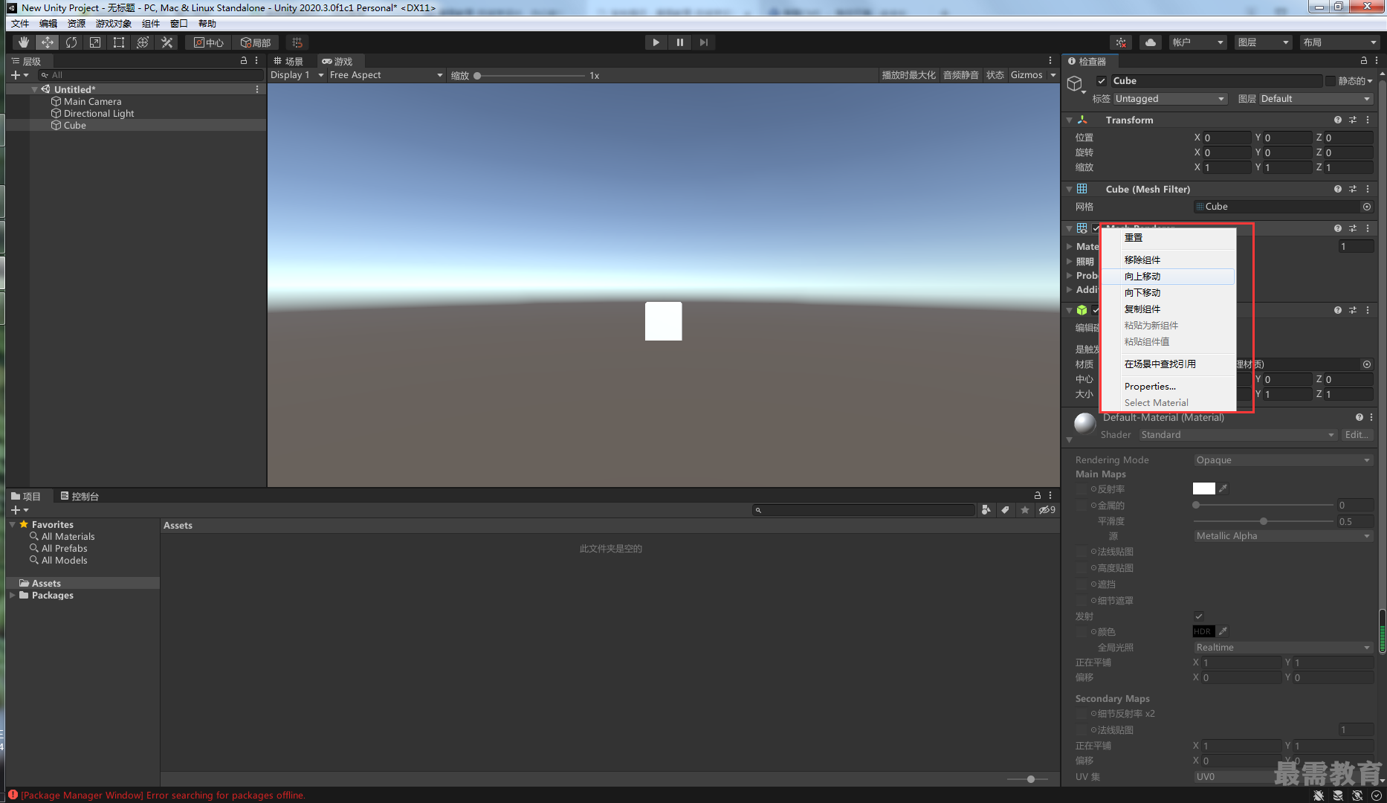Open Transform component help icon
Viewport: 1387px width, 803px height.
(x=1338, y=120)
